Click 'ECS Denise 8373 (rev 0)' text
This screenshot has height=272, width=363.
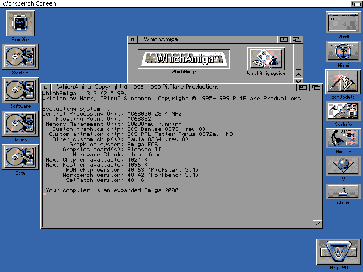166,129
